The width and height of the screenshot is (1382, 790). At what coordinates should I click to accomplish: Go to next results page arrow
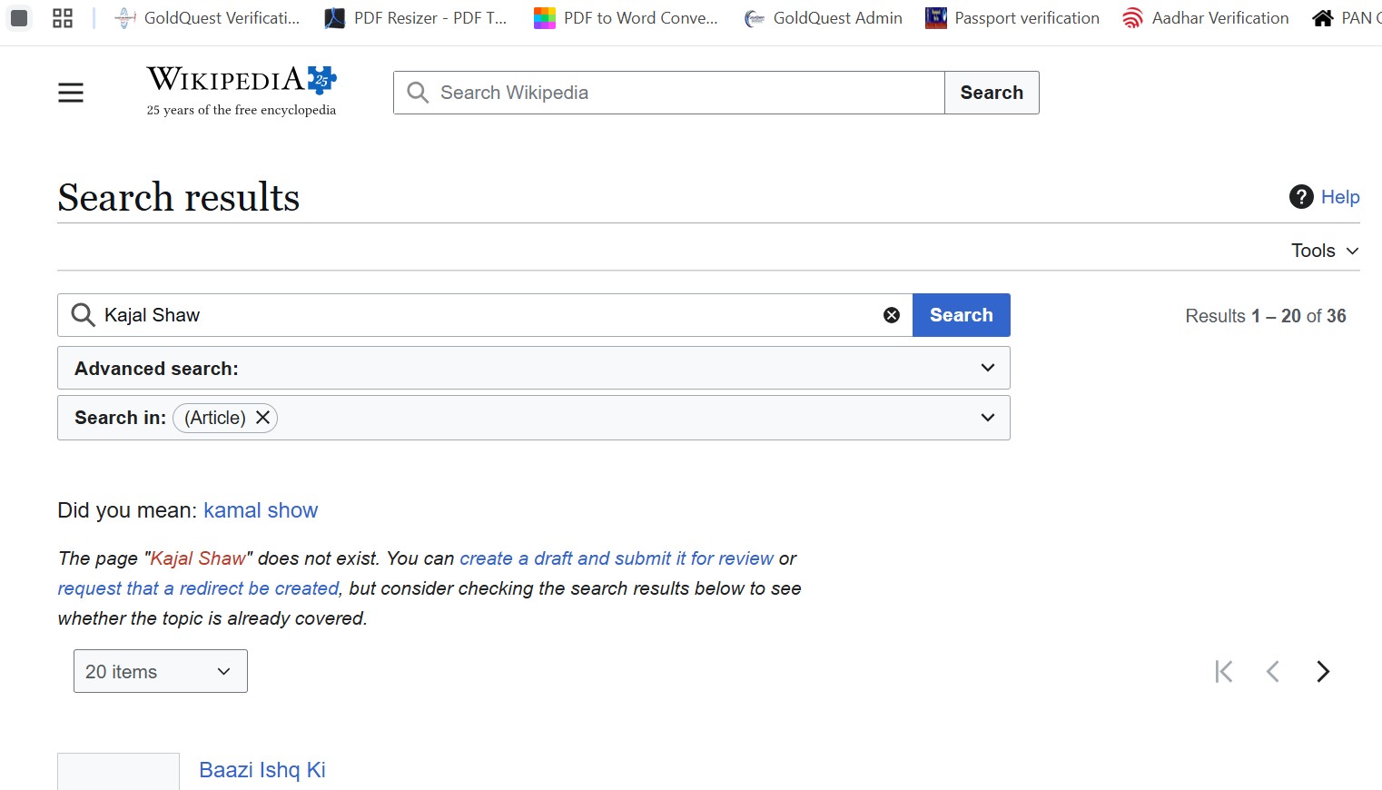[x=1323, y=672]
